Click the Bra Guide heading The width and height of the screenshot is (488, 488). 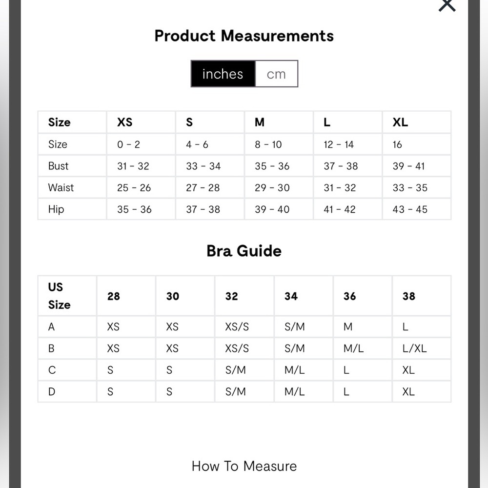[x=244, y=251]
